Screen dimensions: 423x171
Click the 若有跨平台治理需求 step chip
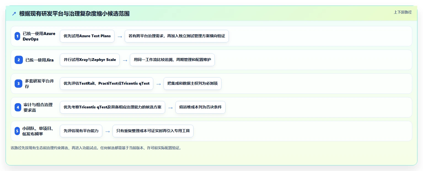[x=177, y=36]
